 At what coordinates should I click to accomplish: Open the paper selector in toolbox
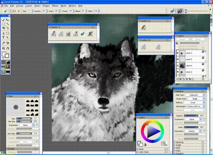click(3, 62)
